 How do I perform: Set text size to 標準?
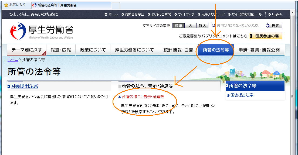178,26
